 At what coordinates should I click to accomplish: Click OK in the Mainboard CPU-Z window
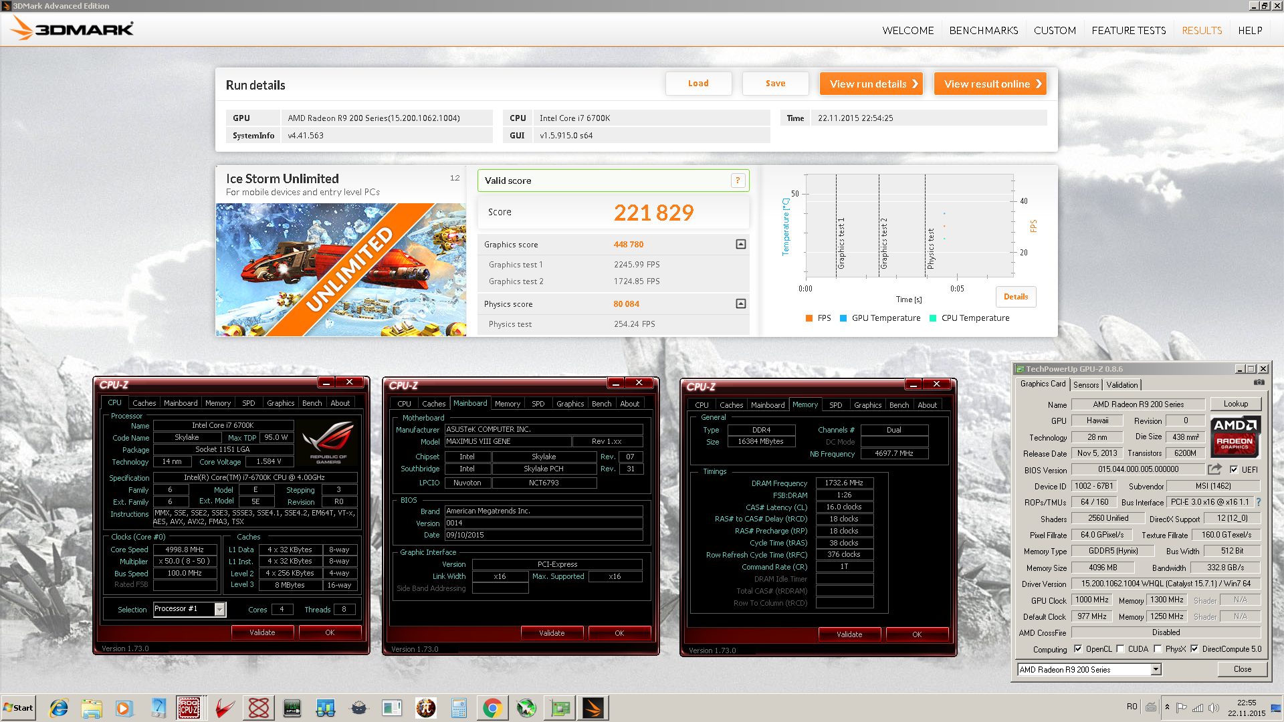tap(619, 633)
